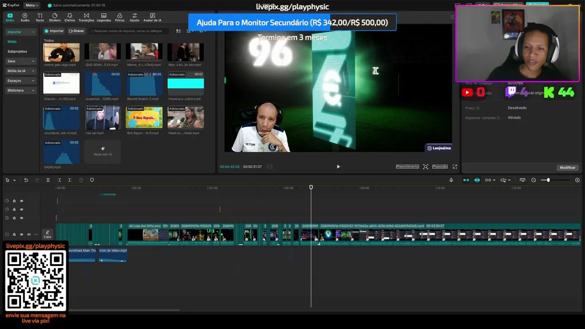Toggle second track visibility eye
The width and height of the screenshot is (585, 329).
pyautogui.click(x=21, y=209)
